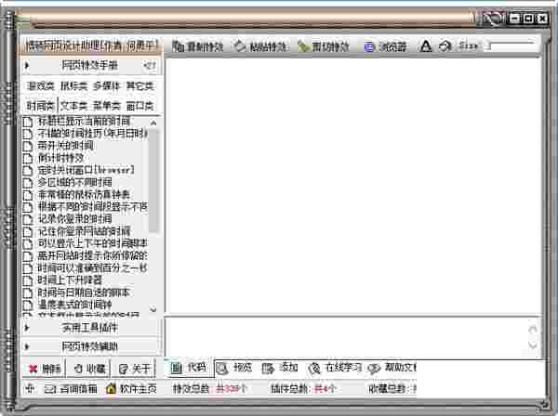The height and width of the screenshot is (416, 558).
Task: Click the 关于 about button
Action: 133,369
